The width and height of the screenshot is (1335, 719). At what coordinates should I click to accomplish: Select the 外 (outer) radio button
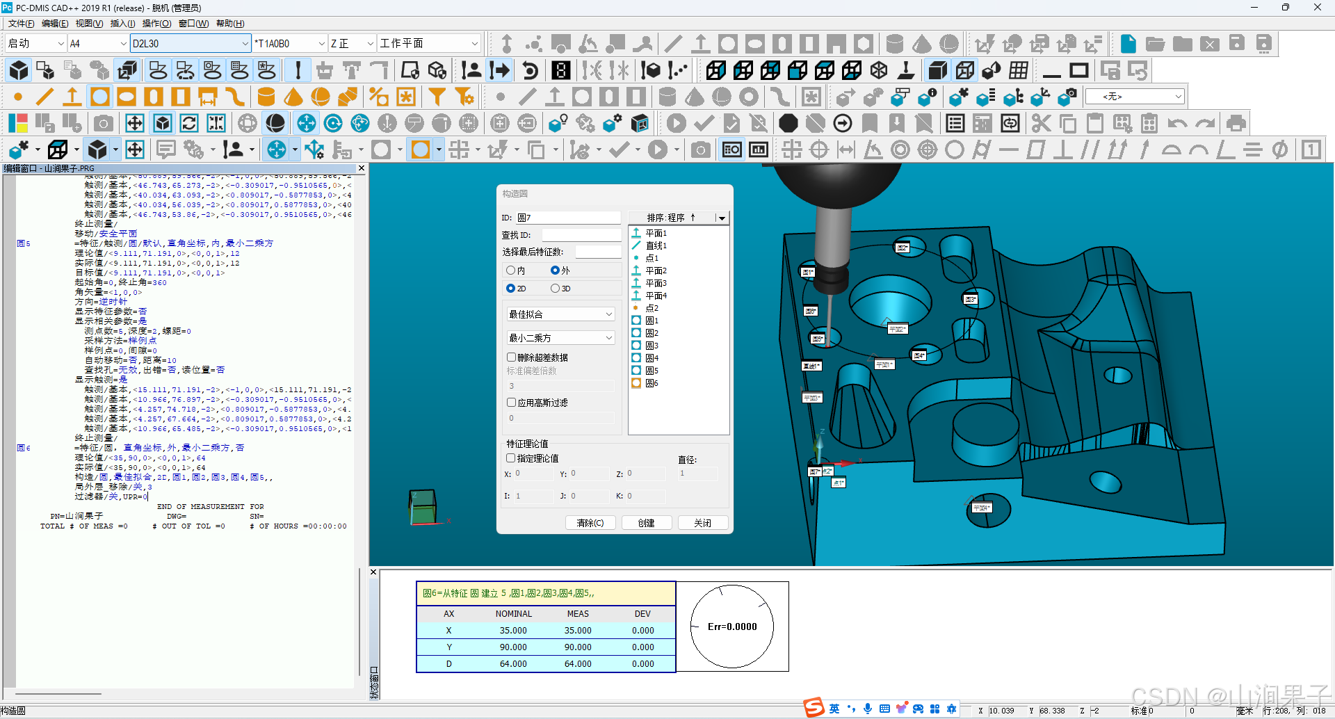(555, 270)
